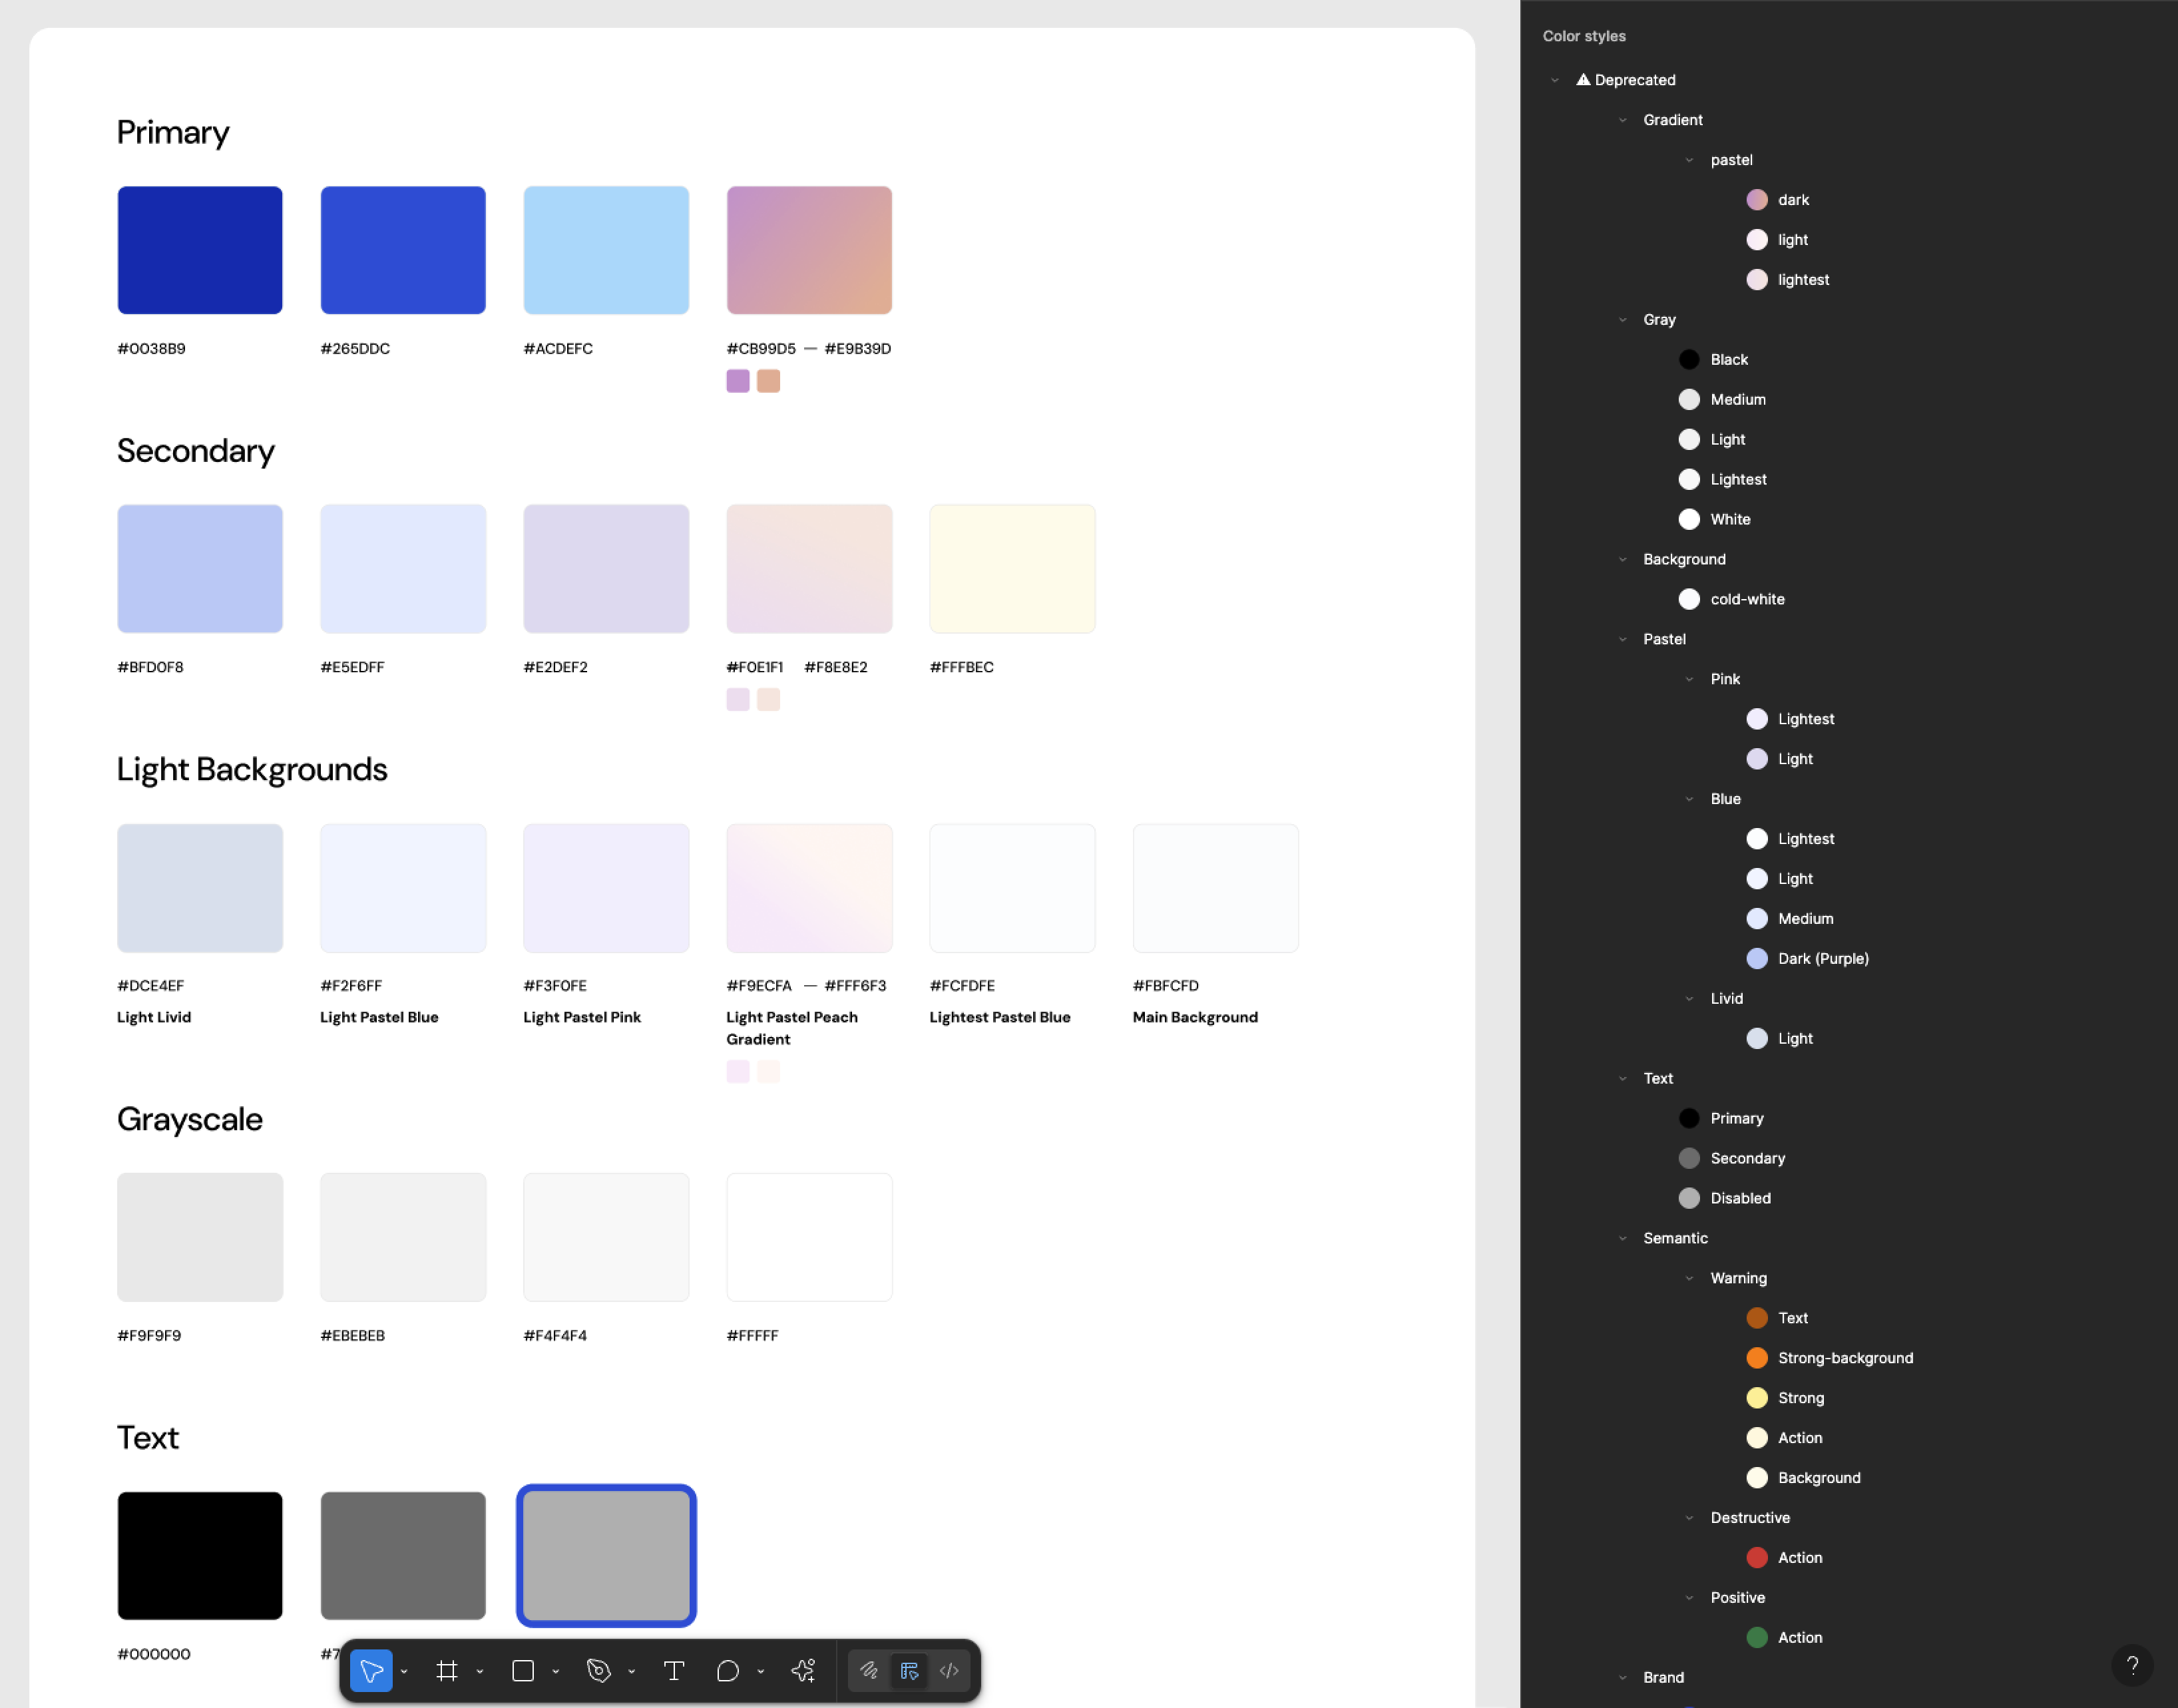Image resolution: width=2178 pixels, height=1708 pixels.
Task: Select the Move tool in the toolbar
Action: (373, 1670)
